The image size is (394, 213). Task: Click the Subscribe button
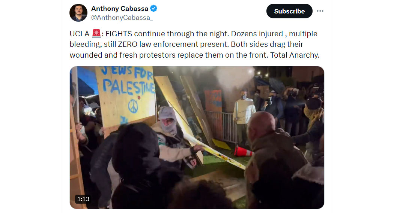289,11
